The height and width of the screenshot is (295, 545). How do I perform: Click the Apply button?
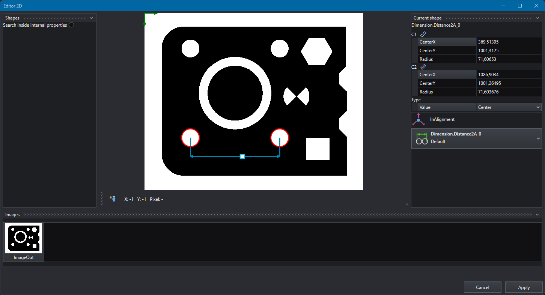pos(524,287)
